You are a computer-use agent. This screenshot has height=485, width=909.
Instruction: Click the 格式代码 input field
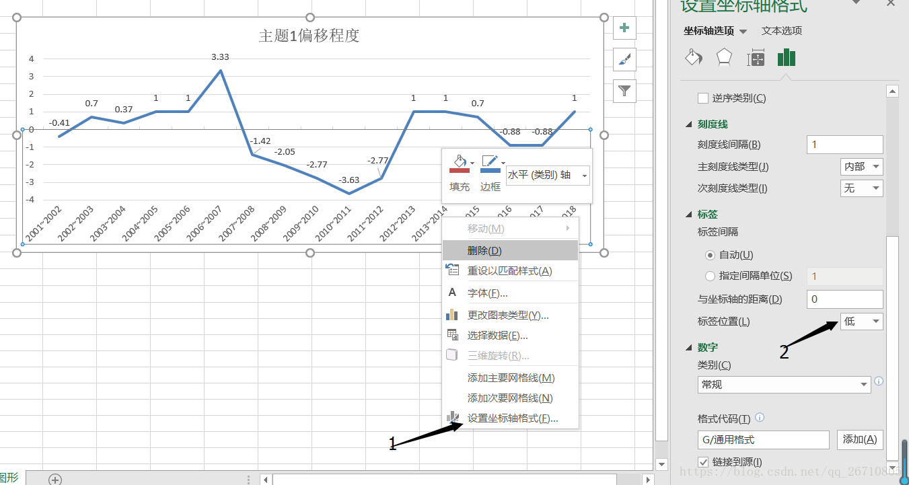tap(764, 440)
